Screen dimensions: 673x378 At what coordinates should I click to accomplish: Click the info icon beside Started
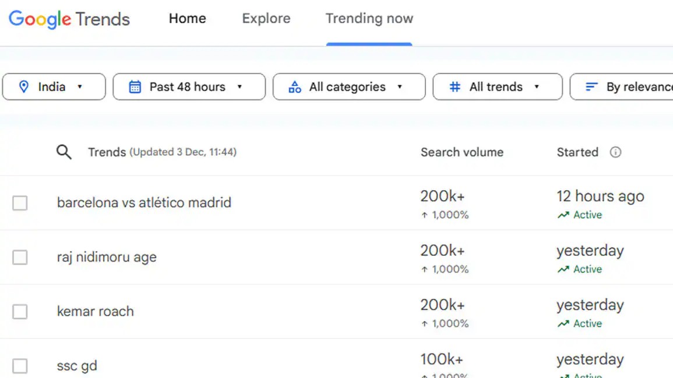[x=615, y=152]
